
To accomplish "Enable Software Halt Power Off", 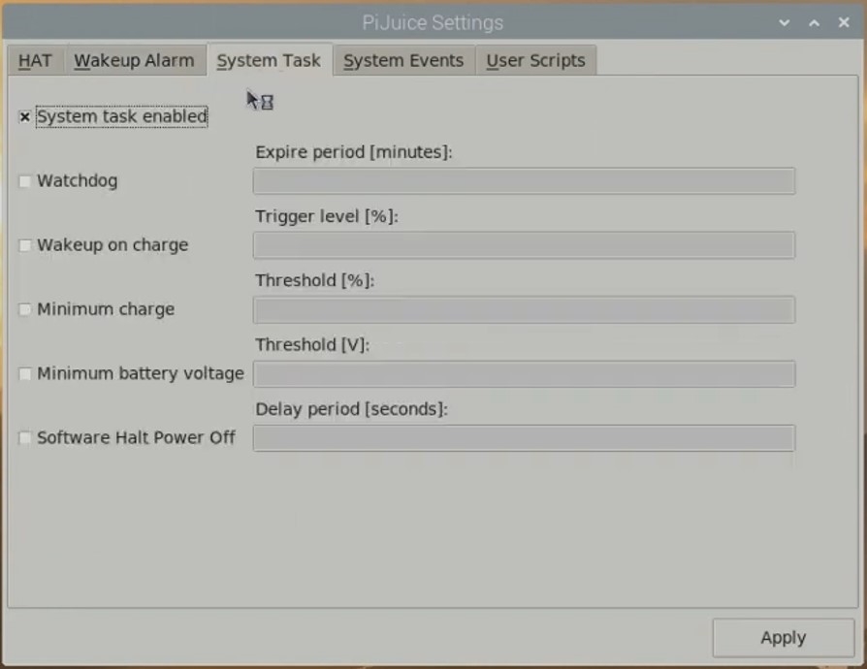I will pos(25,437).
